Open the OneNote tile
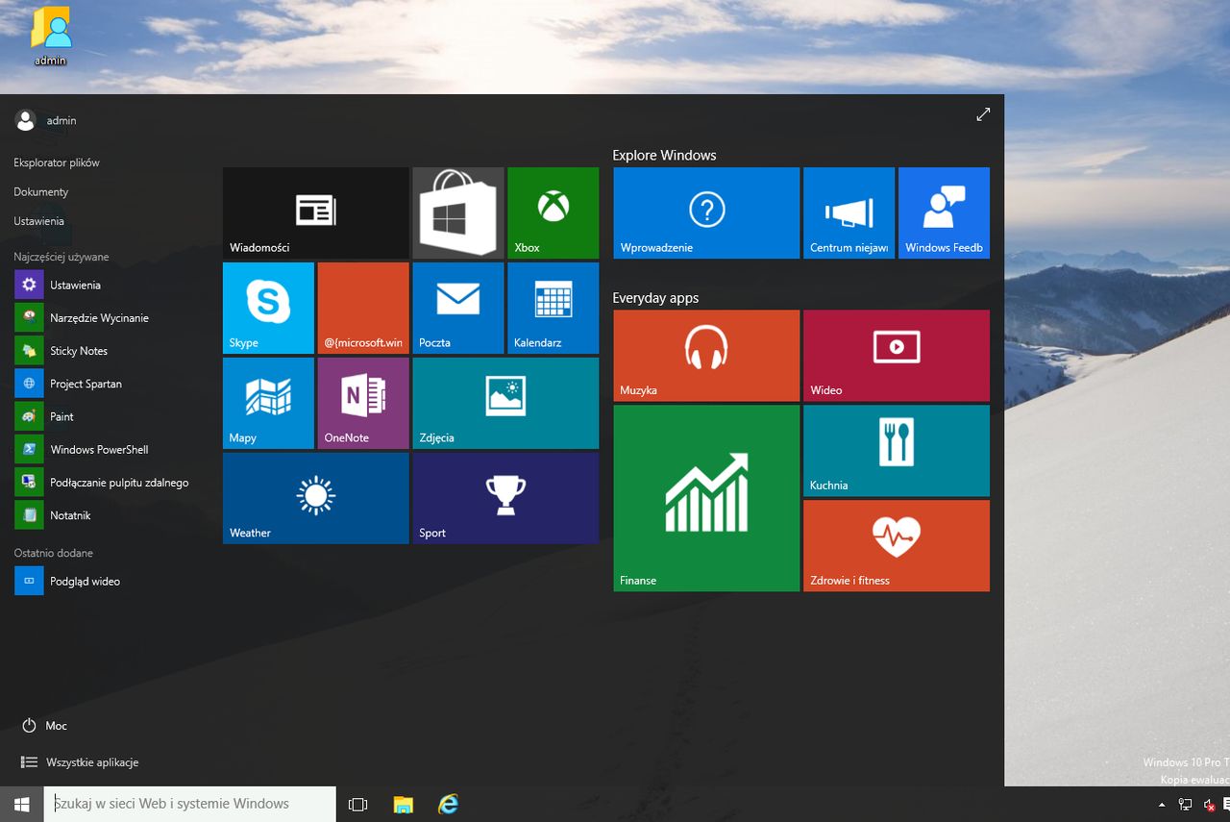Viewport: 1230px width, 822px height. click(x=363, y=403)
